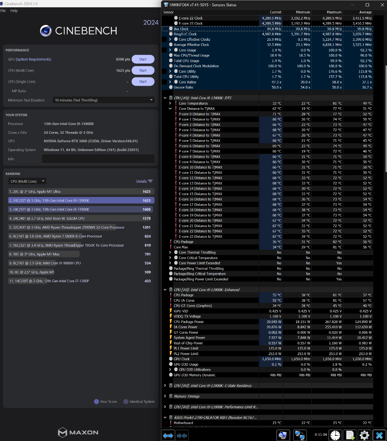This screenshot has width=387, height=441.
Task: Expand the Core Thermal Throttling row
Action: 170,252
